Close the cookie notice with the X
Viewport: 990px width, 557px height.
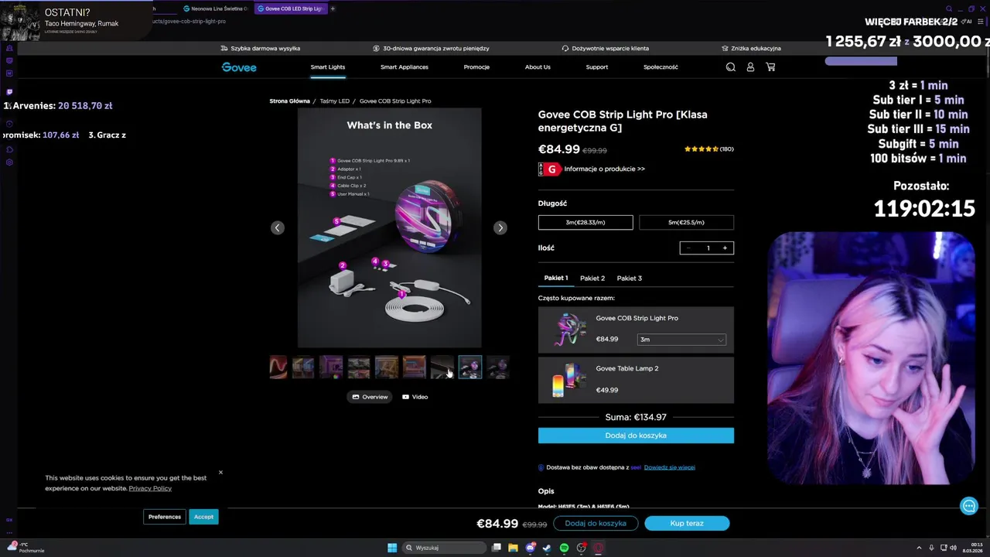pos(220,472)
